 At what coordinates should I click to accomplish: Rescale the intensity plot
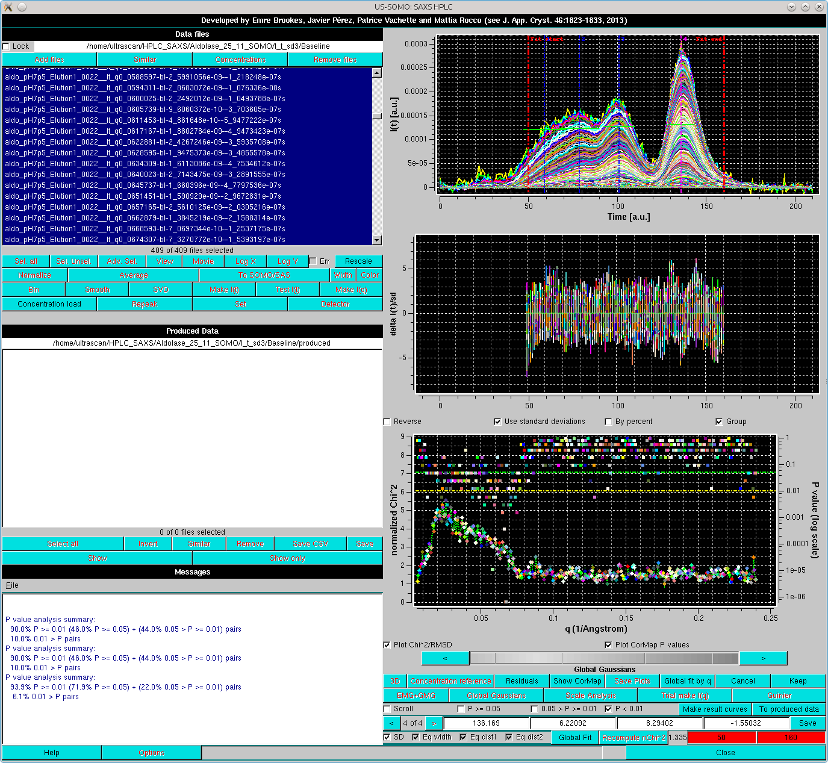[x=358, y=261]
